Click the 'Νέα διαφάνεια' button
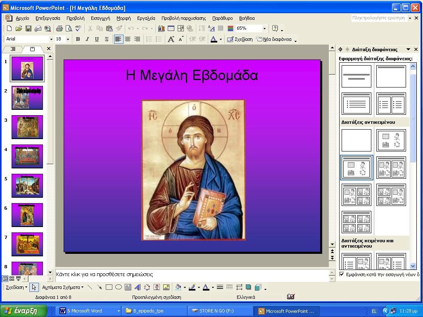Viewport: 423px width, 317px height. click(x=274, y=39)
